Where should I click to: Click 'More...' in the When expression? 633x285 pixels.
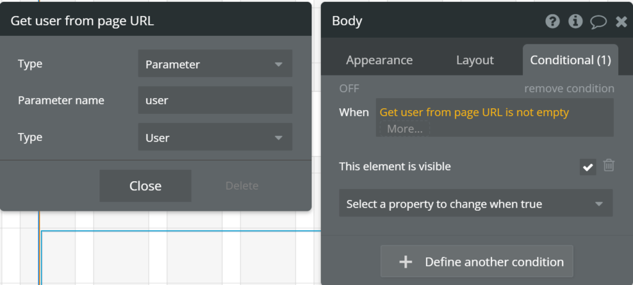coord(404,129)
